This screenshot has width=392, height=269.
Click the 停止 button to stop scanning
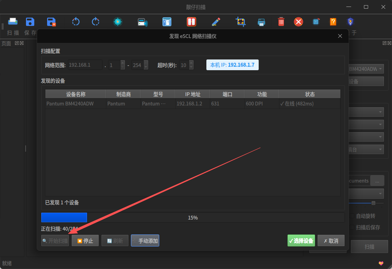tap(85, 241)
